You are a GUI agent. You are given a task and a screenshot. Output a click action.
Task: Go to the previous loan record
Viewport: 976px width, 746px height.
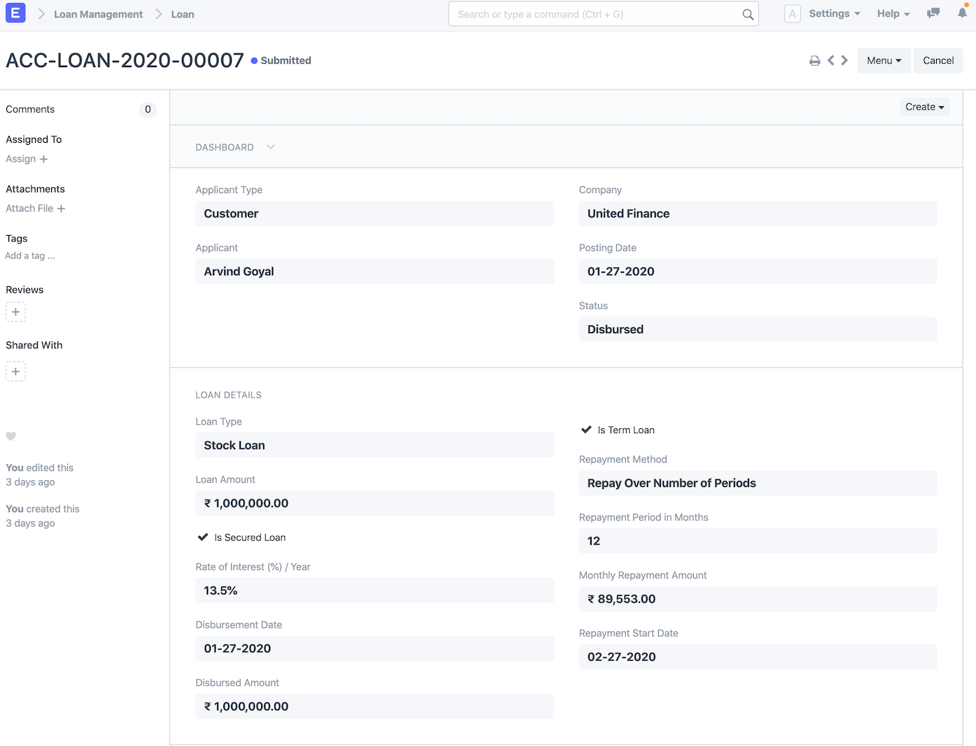(830, 60)
